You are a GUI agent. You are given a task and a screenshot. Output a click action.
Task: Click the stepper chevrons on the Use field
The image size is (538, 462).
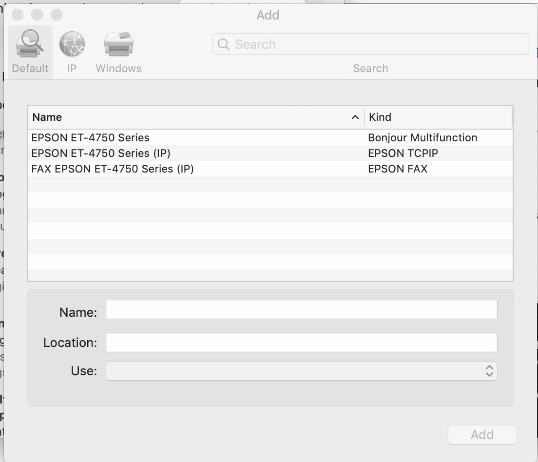490,371
